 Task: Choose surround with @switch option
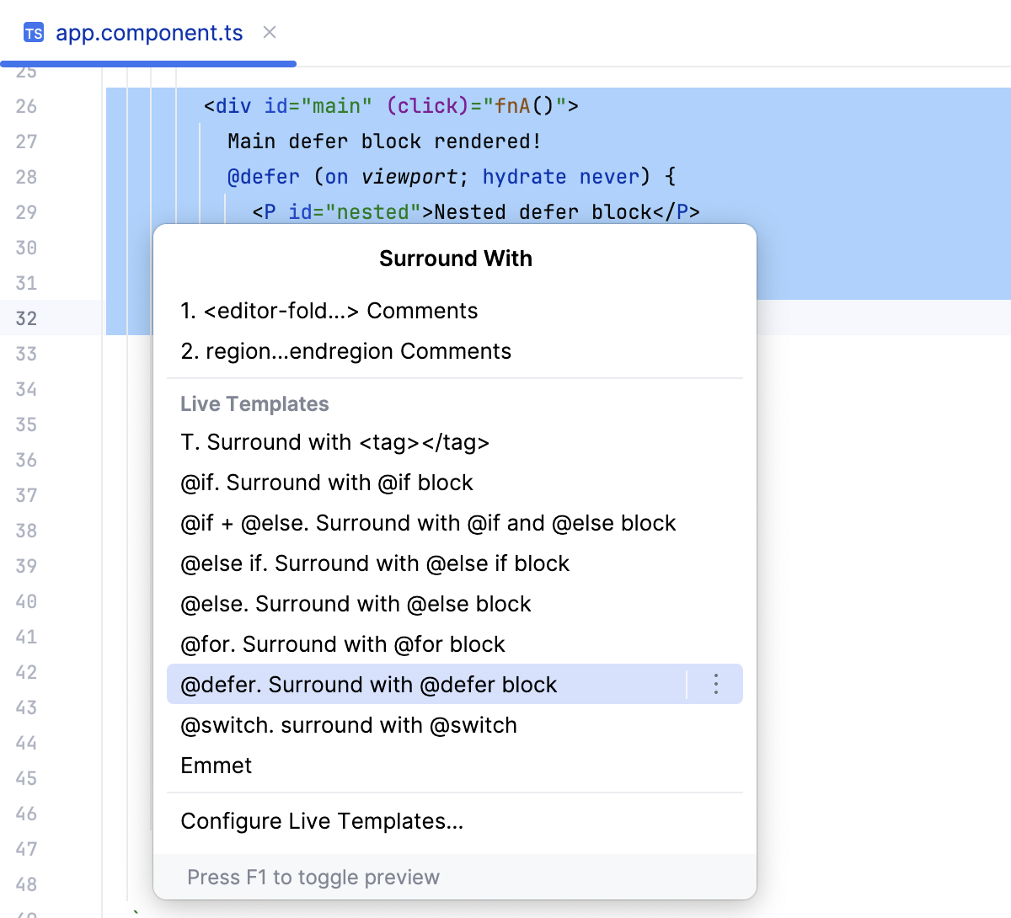click(348, 724)
